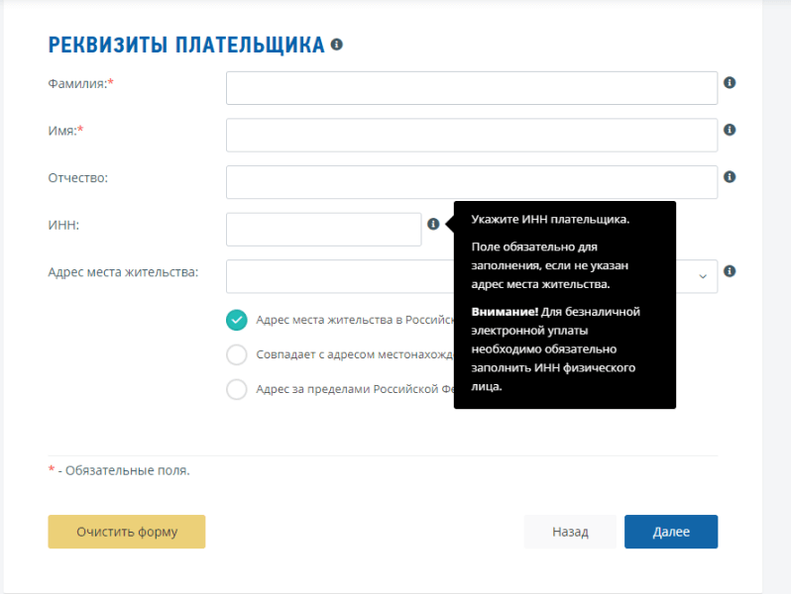
Task: Click the Реквизиты плательщика heading text
Action: [186, 45]
